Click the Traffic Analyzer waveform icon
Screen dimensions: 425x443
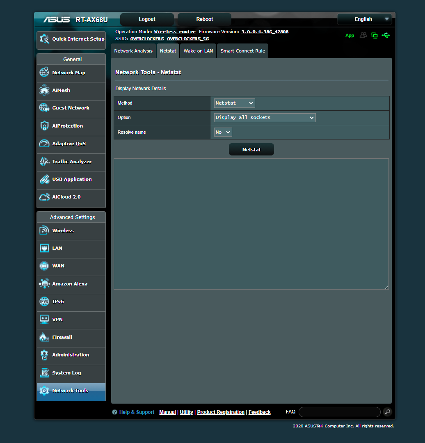pos(44,161)
